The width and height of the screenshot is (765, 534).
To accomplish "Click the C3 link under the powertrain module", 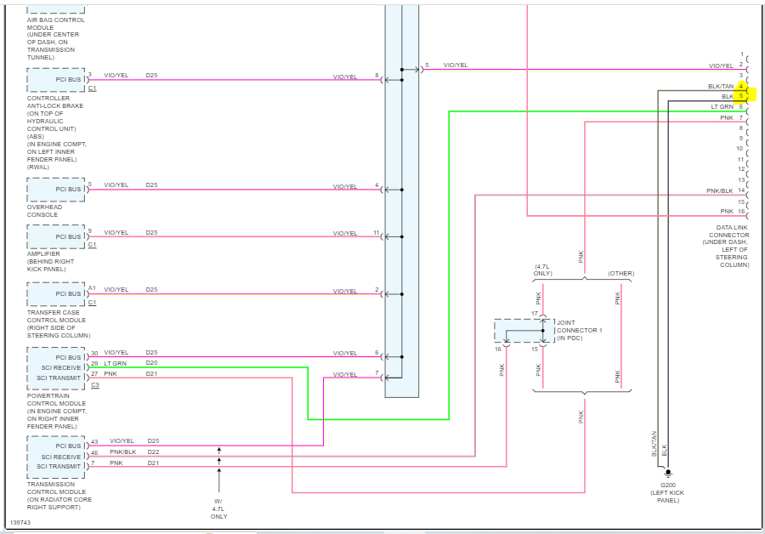I will pos(95,385).
